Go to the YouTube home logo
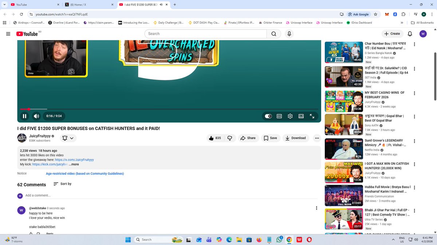The height and width of the screenshot is (245, 437). coord(27,34)
